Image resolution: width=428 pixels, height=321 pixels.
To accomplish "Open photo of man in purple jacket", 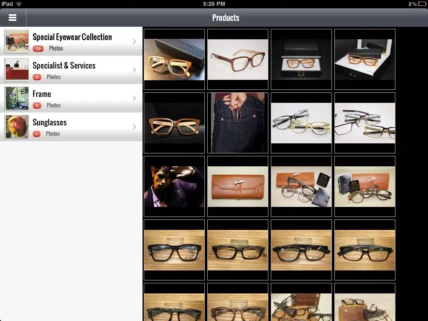I will (174, 186).
